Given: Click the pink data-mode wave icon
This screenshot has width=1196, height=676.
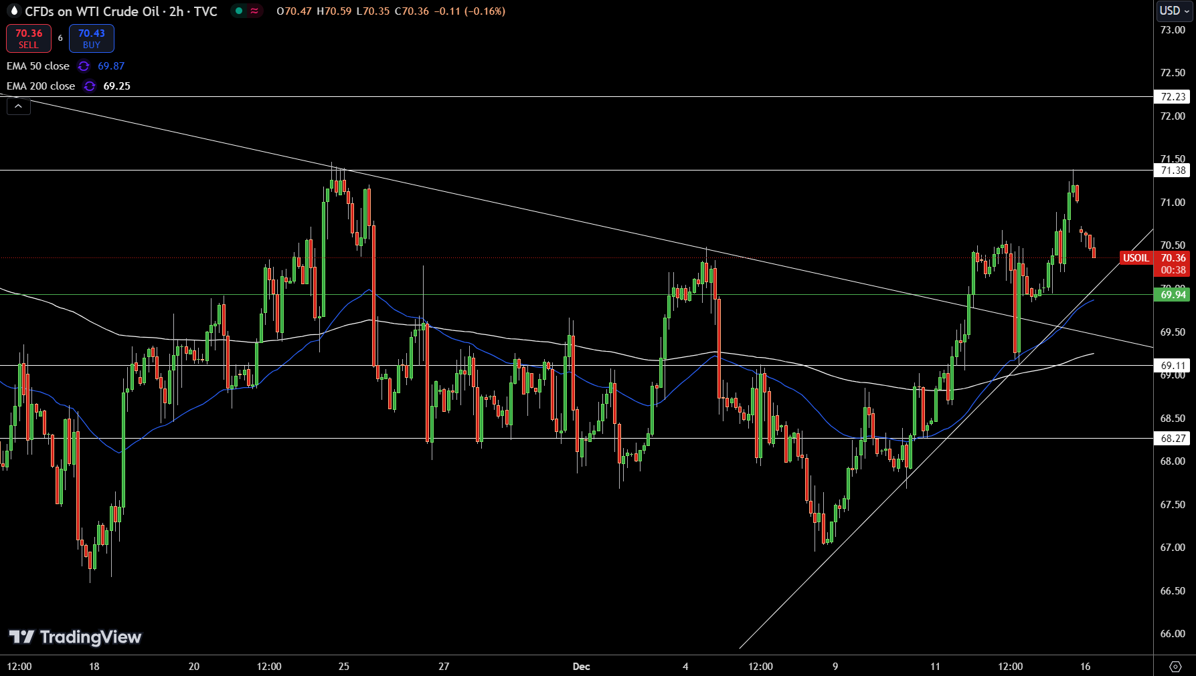Looking at the screenshot, I should tap(254, 11).
